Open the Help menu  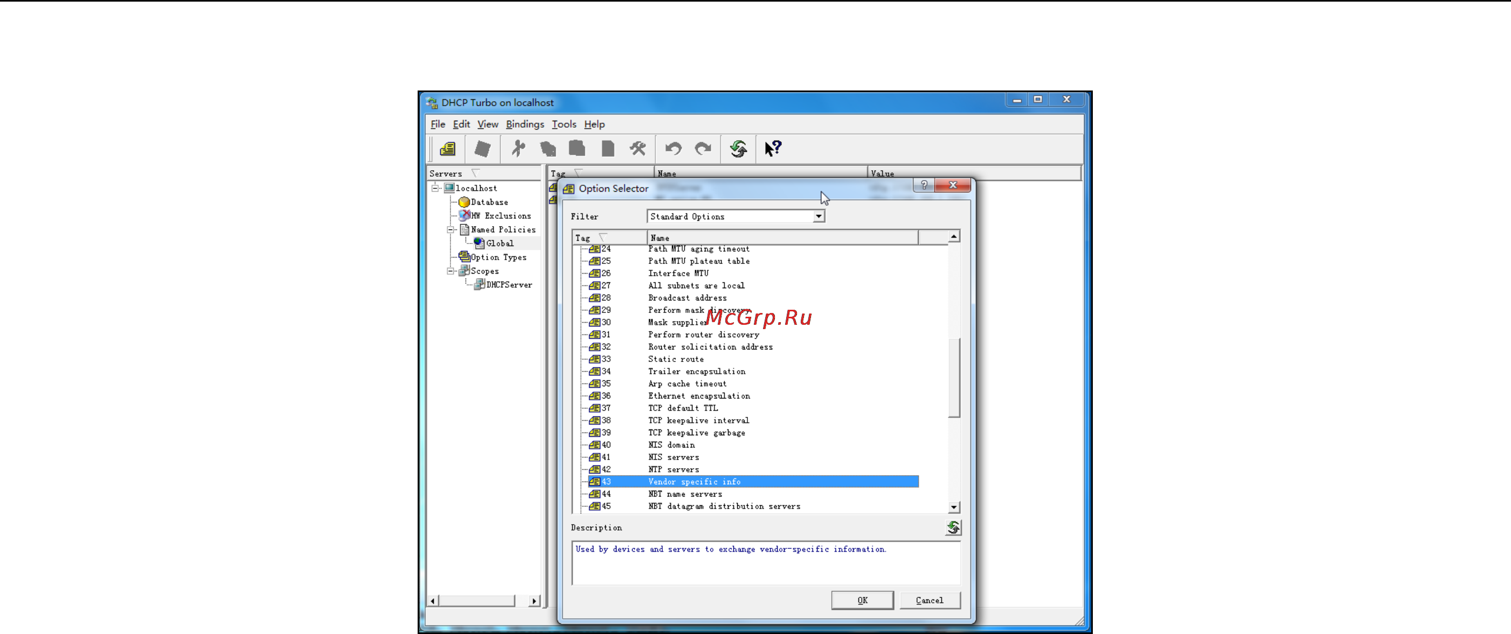[594, 124]
